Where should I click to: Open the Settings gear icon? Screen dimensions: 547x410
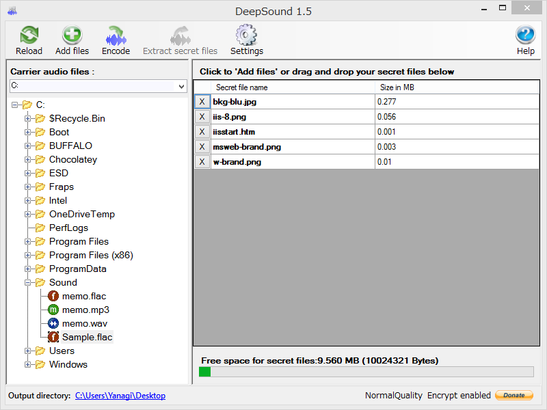click(246, 34)
